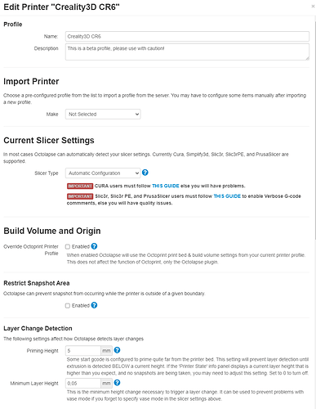Click the Description text area
316x409 pixels.
[187, 52]
